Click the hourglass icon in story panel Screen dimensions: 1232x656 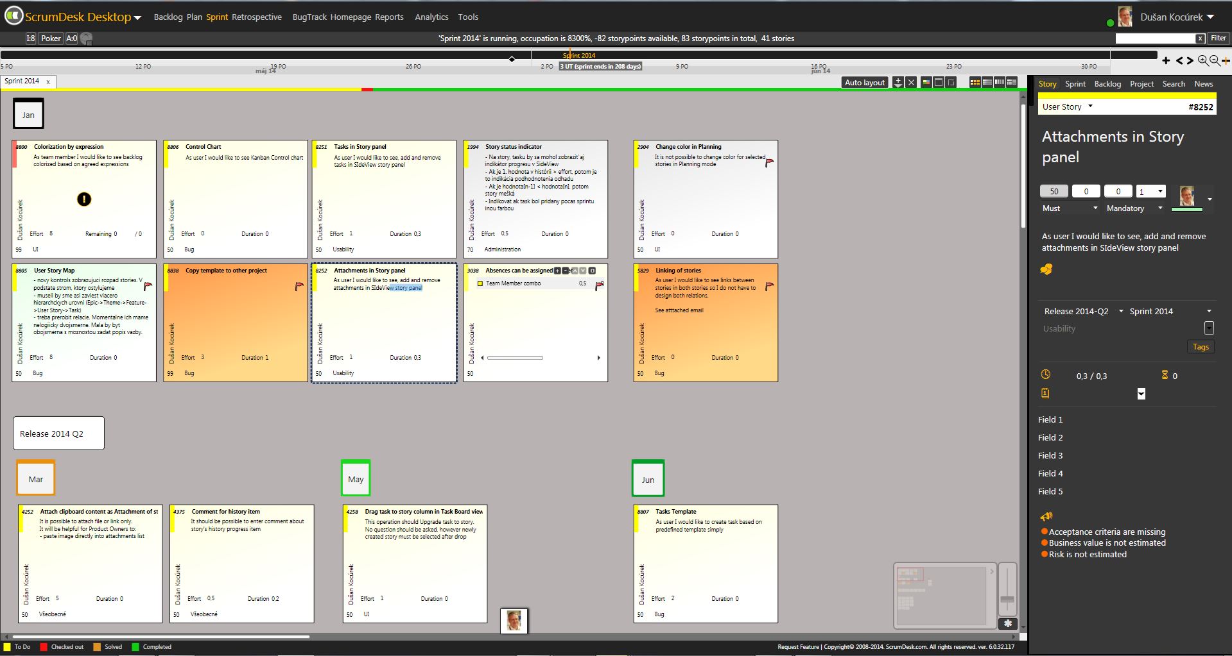pyautogui.click(x=1165, y=374)
